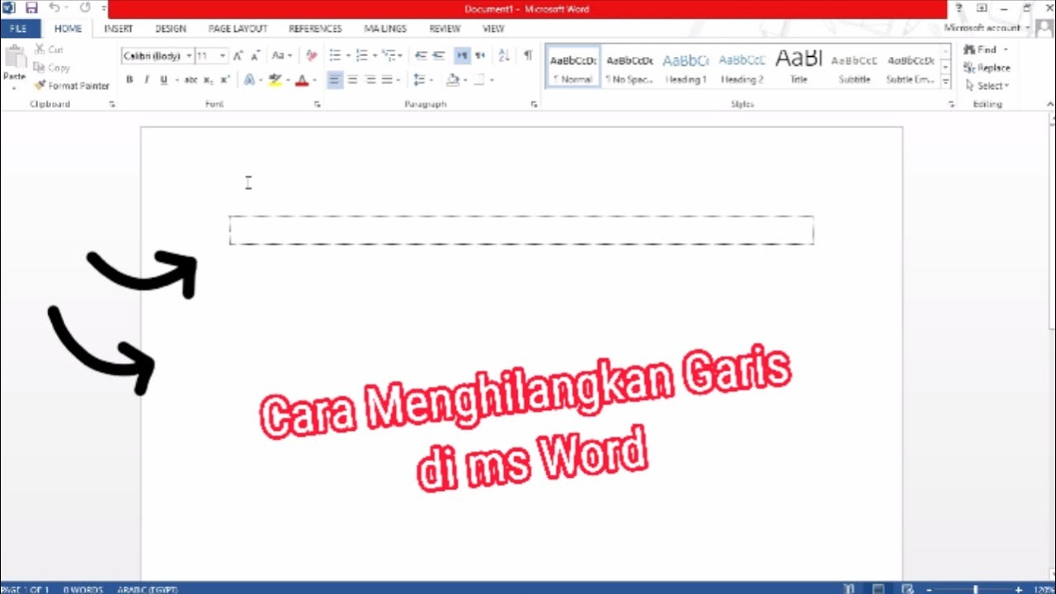
Task: Apply the Heading 1 style
Action: (686, 68)
